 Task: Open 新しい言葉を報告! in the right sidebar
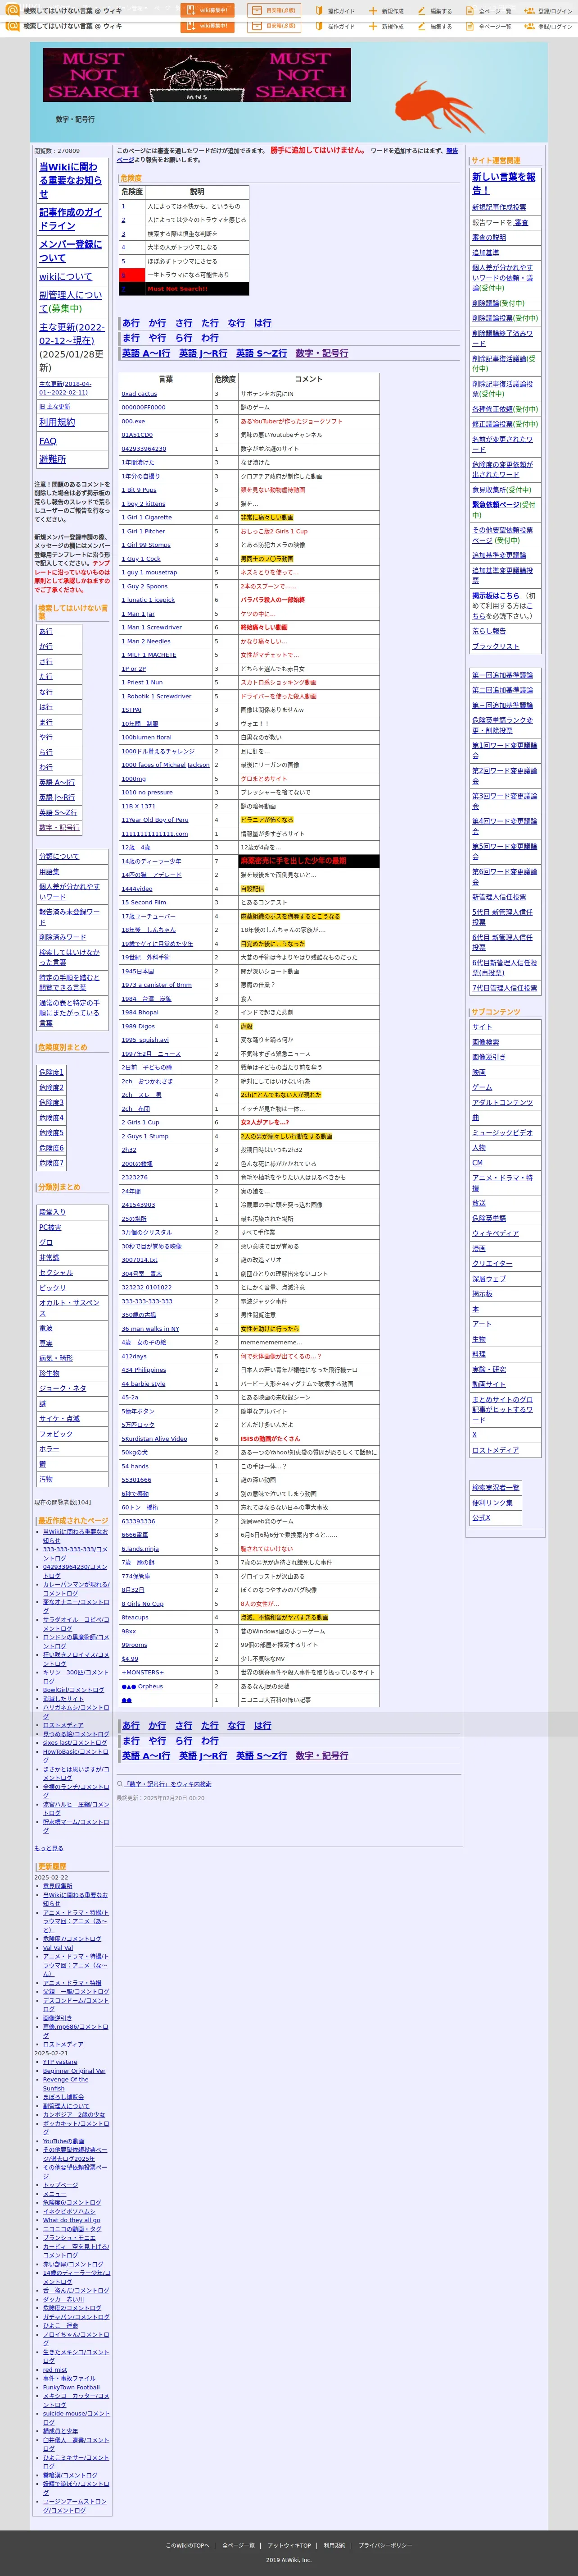[504, 183]
